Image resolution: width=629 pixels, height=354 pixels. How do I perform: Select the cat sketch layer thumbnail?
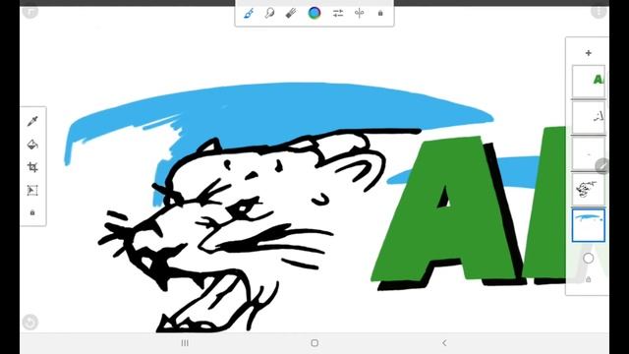pos(589,190)
